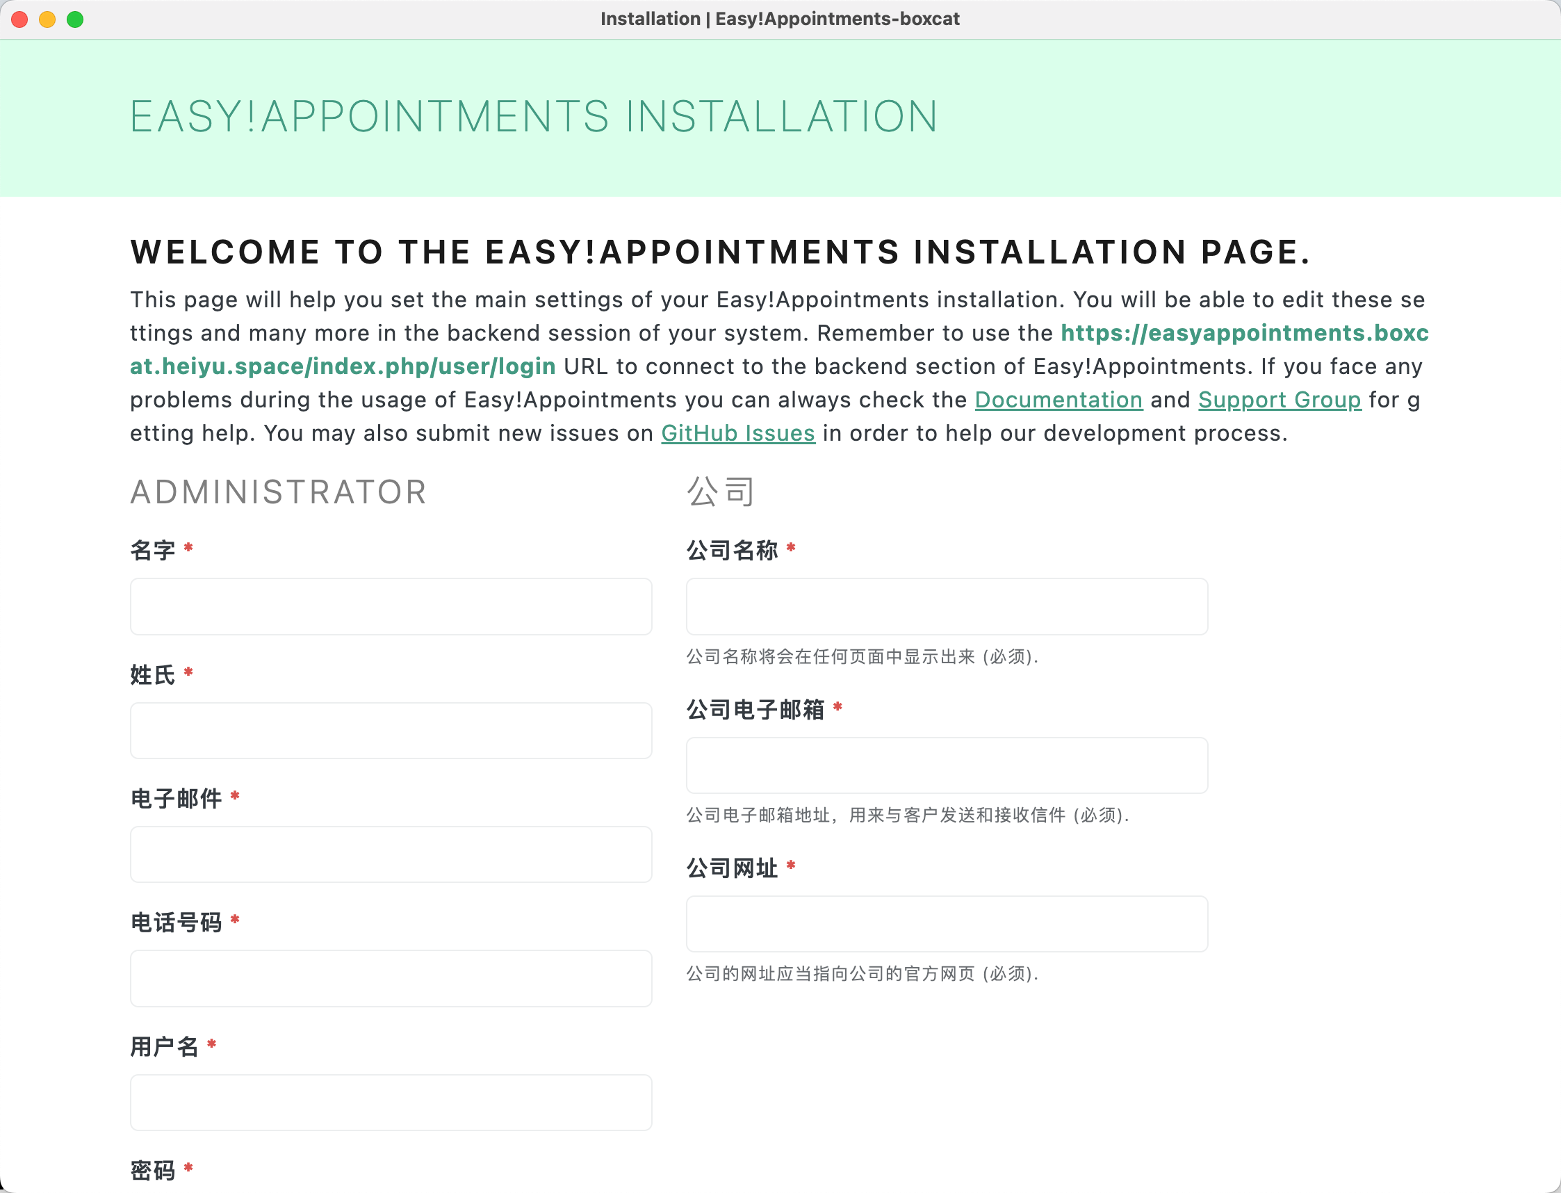Click the ADMINISTRATOR section heading
This screenshot has height=1193, width=1561.
(x=279, y=492)
